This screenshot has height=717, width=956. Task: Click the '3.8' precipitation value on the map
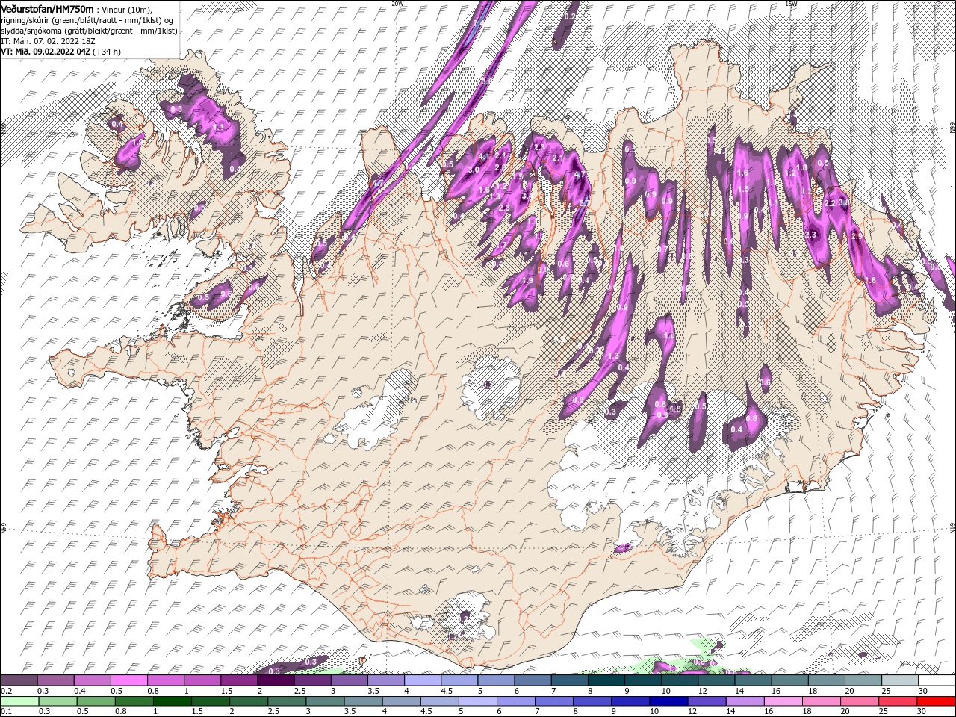click(845, 202)
